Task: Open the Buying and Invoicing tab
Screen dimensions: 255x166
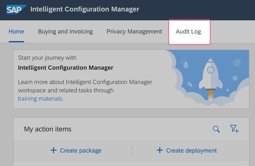Action: pyautogui.click(x=65, y=32)
